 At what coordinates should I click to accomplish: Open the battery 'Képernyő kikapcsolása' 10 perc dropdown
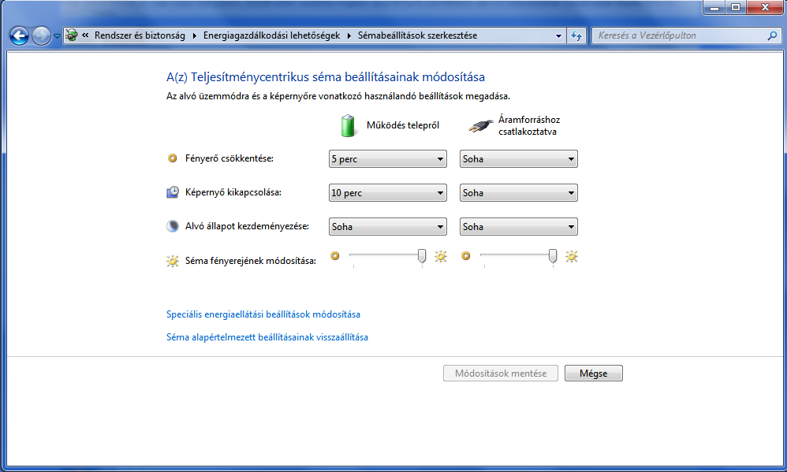(387, 193)
